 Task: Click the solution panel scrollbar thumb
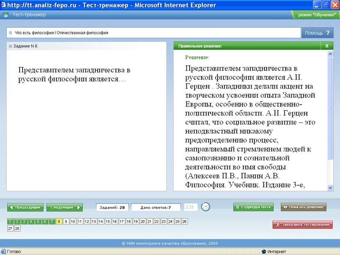[x=330, y=108]
